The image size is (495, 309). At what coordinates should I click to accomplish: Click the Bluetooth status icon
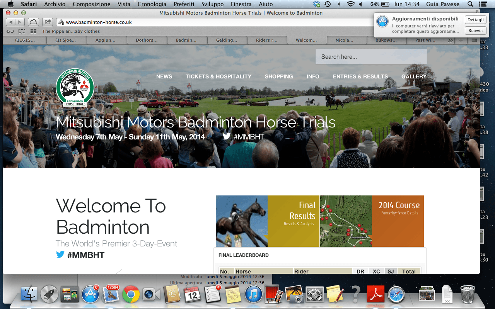[x=339, y=4]
